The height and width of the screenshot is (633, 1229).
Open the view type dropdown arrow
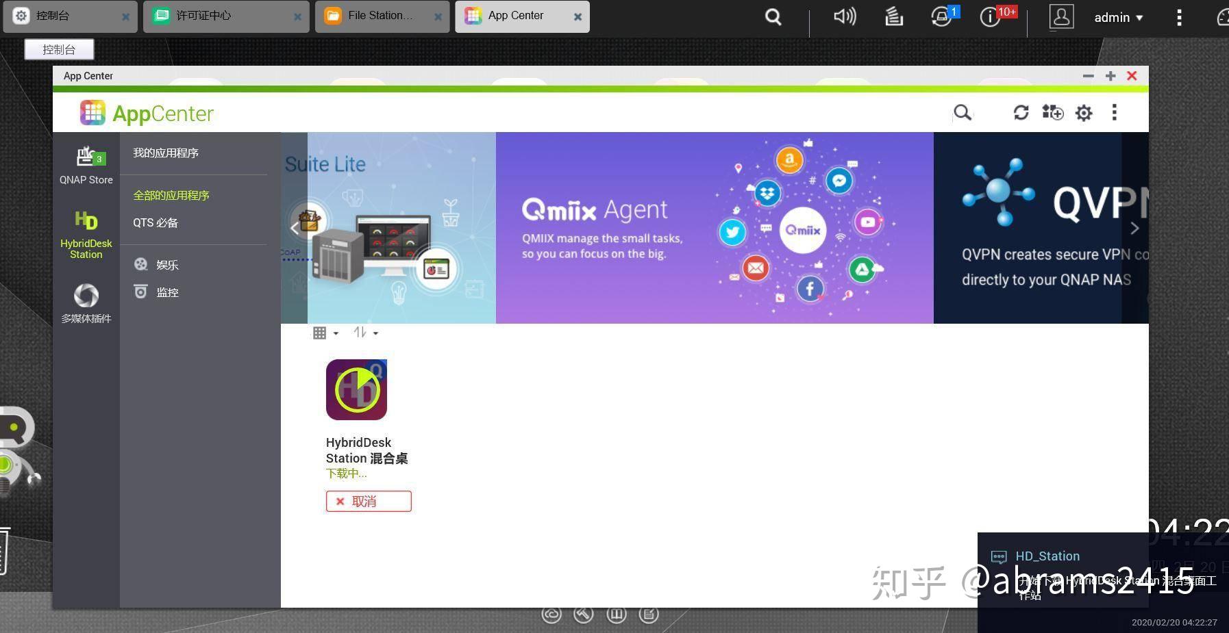pos(336,334)
